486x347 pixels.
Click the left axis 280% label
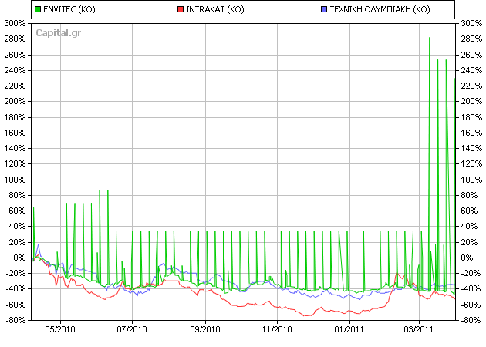(x=15, y=39)
